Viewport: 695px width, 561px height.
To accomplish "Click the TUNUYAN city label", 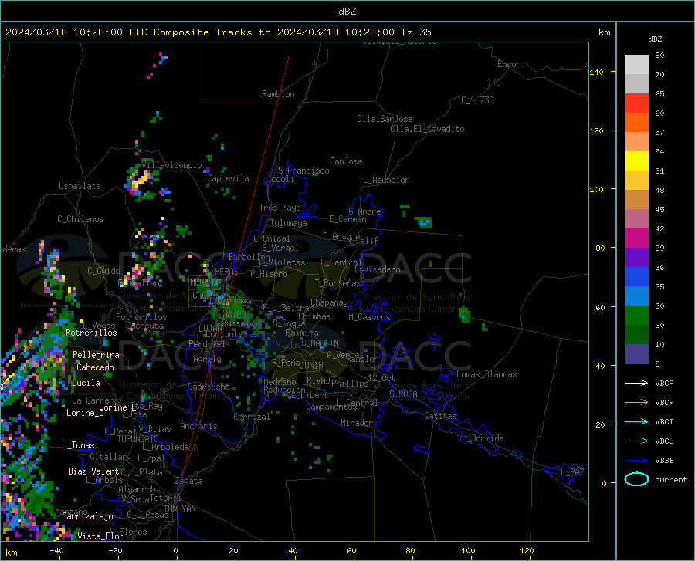I will (179, 509).
